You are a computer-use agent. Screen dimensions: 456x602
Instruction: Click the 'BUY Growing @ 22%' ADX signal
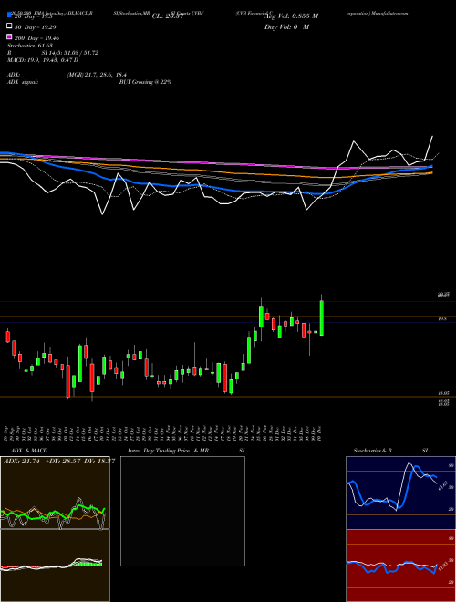[145, 82]
